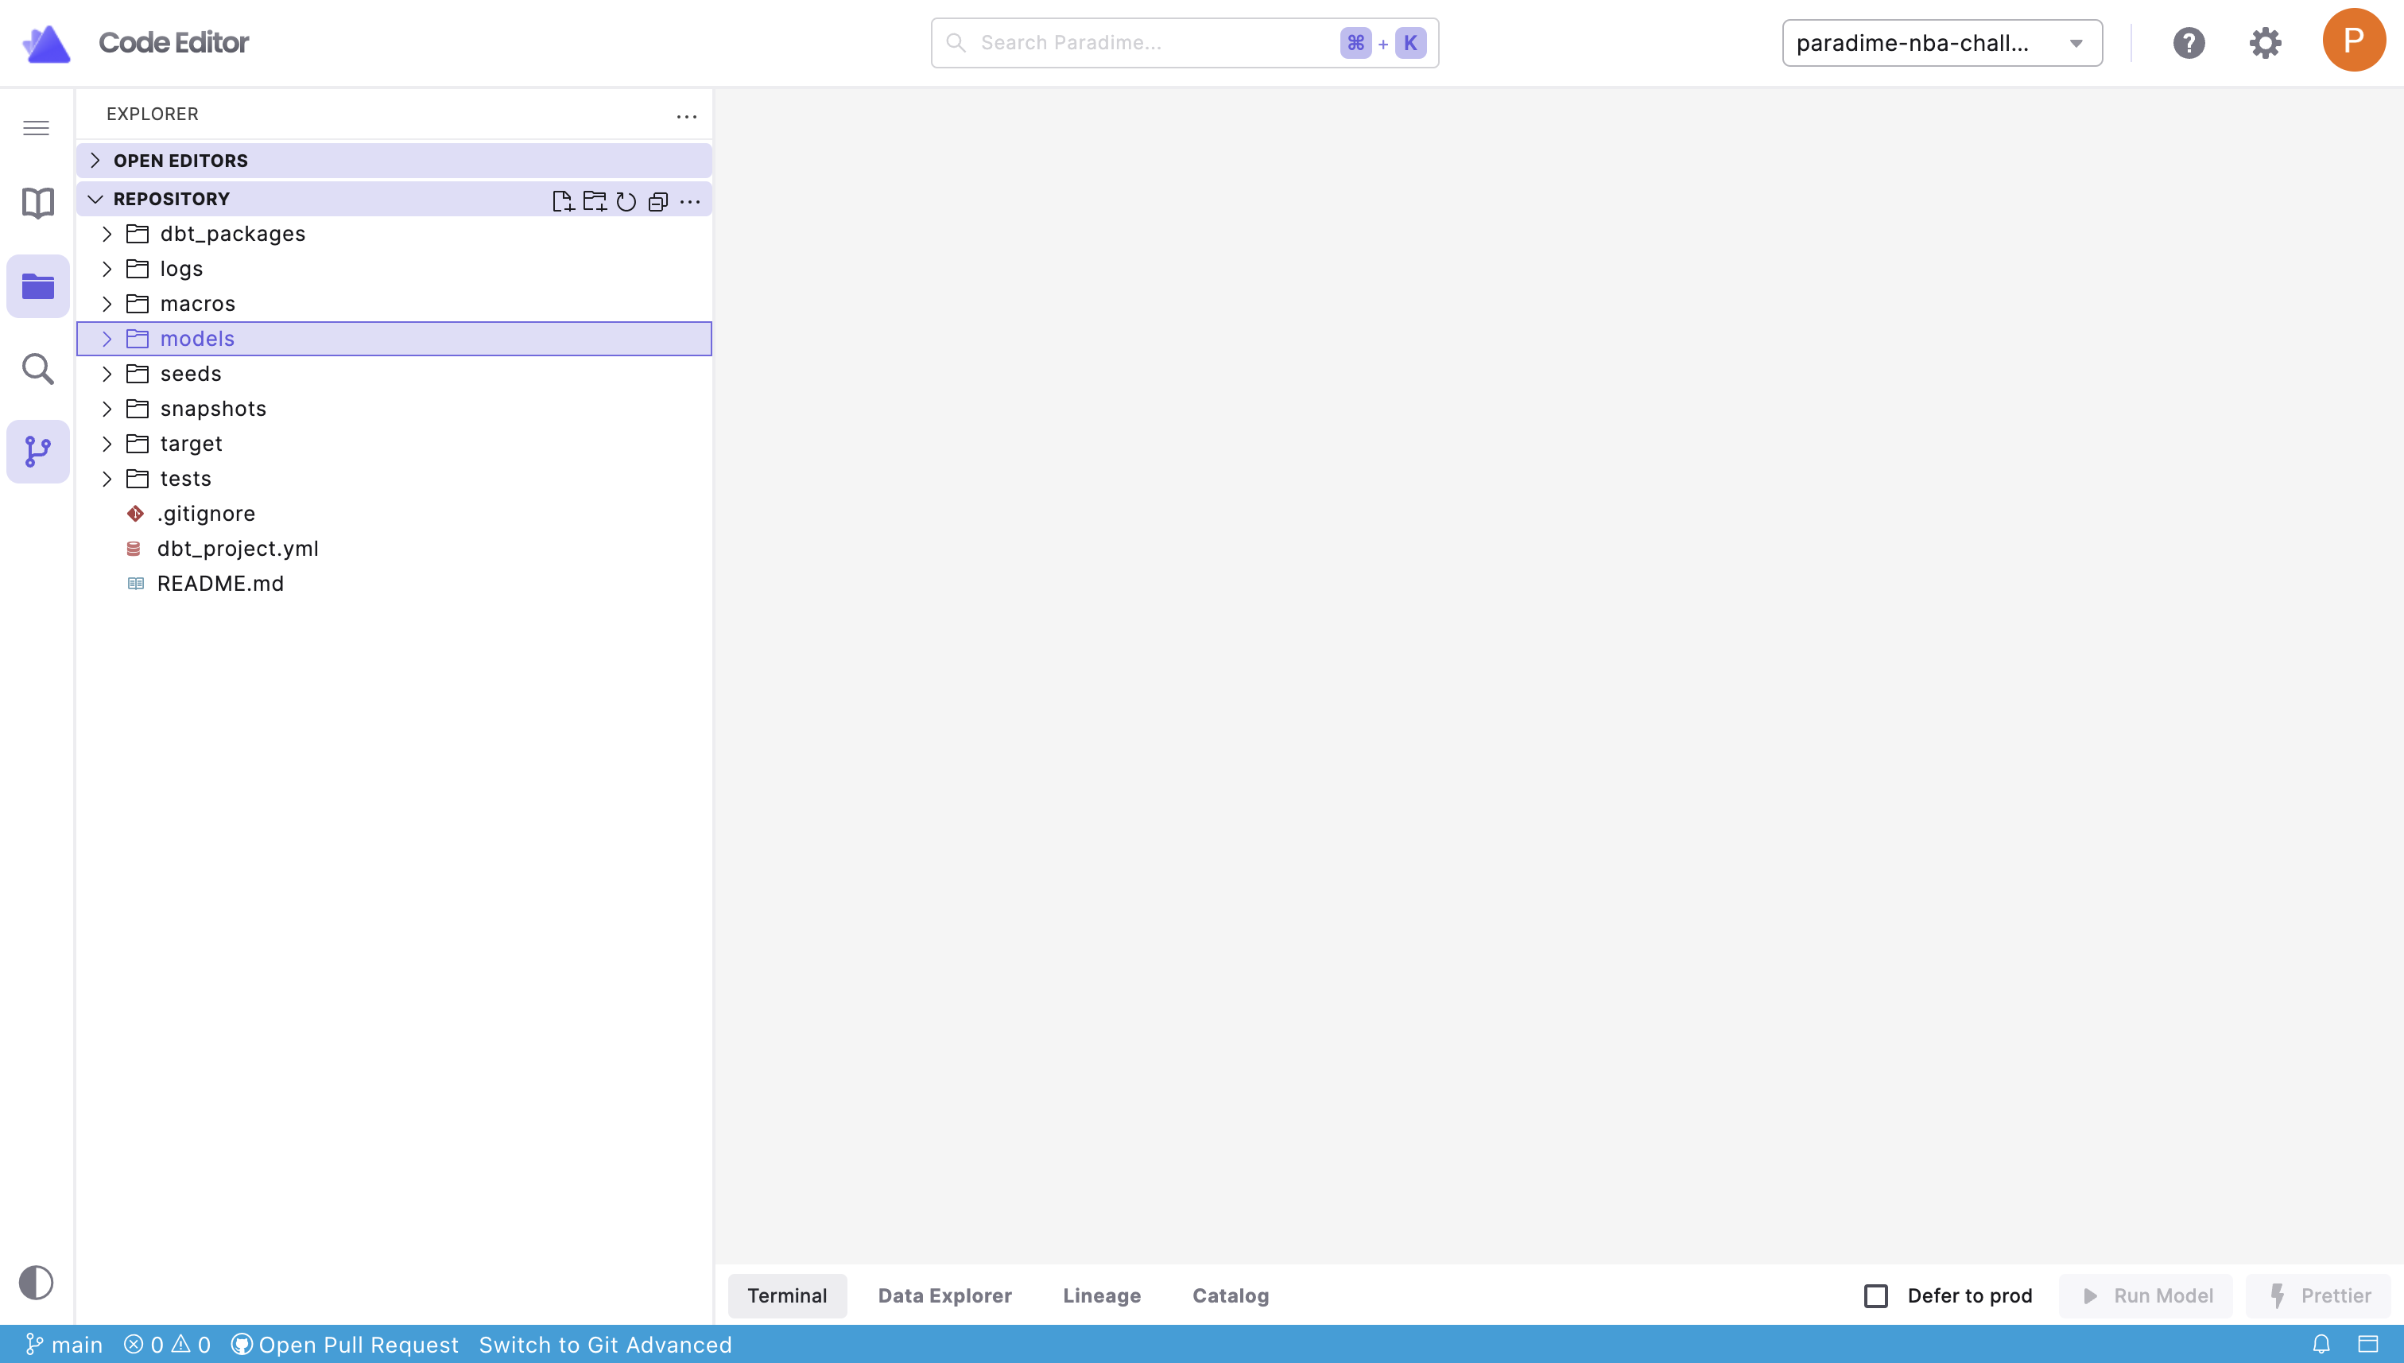The height and width of the screenshot is (1363, 2404).
Task: Click the Search Paradime input field
Action: pyautogui.click(x=1151, y=43)
